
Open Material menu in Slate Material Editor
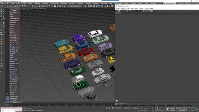(123, 8)
